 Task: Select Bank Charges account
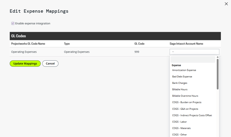click(x=180, y=83)
